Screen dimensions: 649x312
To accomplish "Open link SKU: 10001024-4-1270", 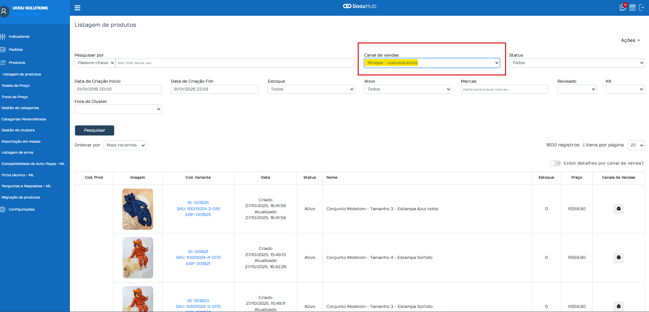I will click(x=198, y=257).
